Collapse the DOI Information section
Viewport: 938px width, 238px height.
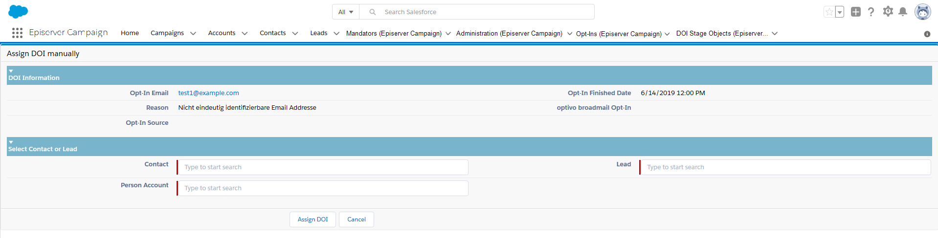11,71
